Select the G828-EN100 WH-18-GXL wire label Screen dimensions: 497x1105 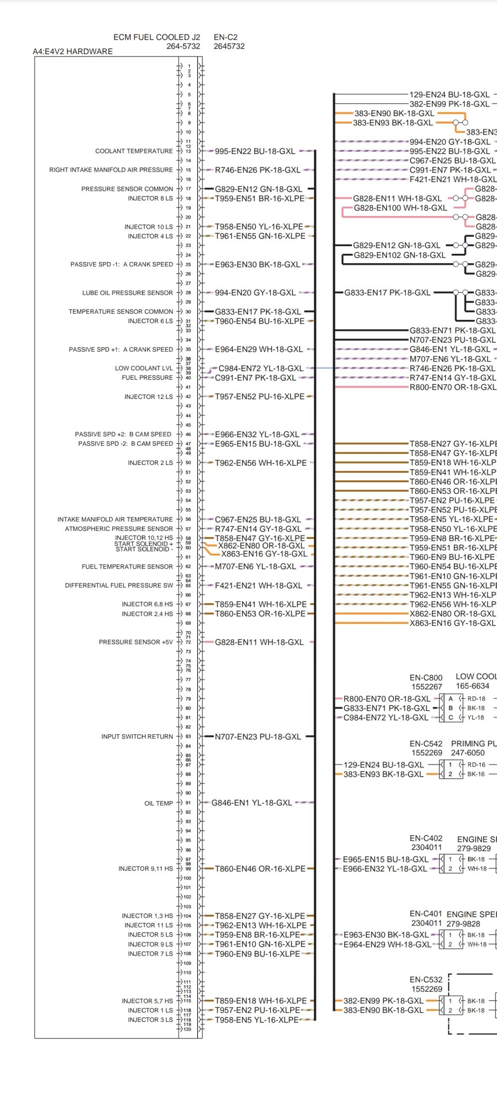click(x=400, y=208)
